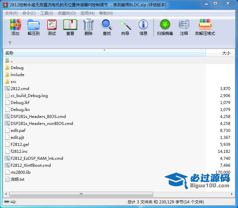This screenshot has height=208, width=238.
Task: Close the WinRAR window
Action: 228,4
